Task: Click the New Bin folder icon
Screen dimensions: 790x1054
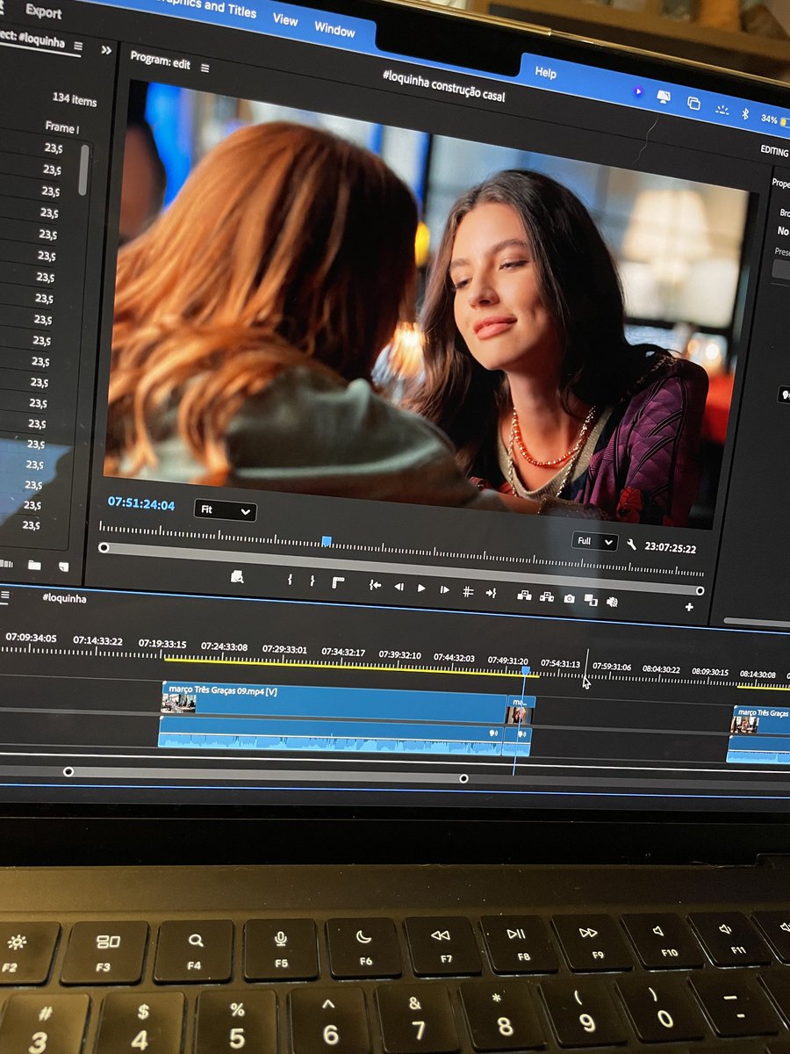Action: (x=33, y=565)
